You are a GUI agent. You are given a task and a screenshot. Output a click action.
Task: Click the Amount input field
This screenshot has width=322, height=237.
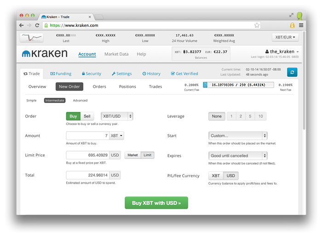click(x=87, y=135)
